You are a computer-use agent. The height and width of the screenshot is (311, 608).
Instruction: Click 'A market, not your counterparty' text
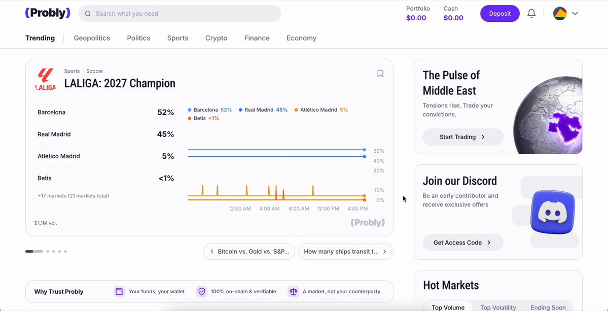[342, 292]
